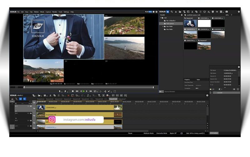The width and height of the screenshot is (250, 157).
Task: Click the fast forward playback button
Action: pyautogui.click(x=91, y=91)
